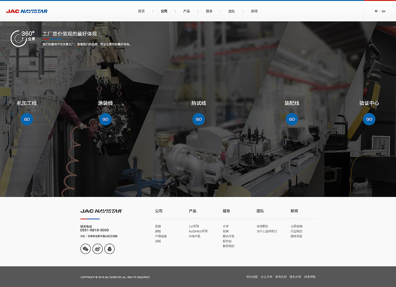
Task: Click the 涂装线 panel title
Action: coord(105,103)
